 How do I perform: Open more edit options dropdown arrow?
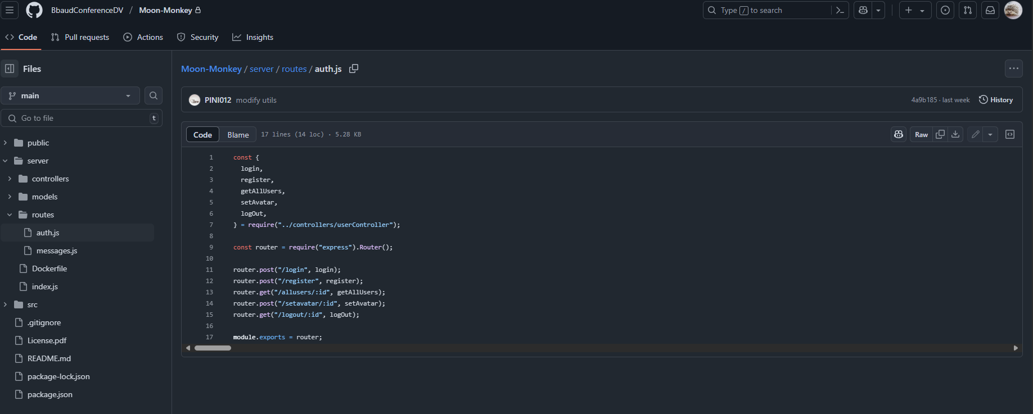pos(990,134)
